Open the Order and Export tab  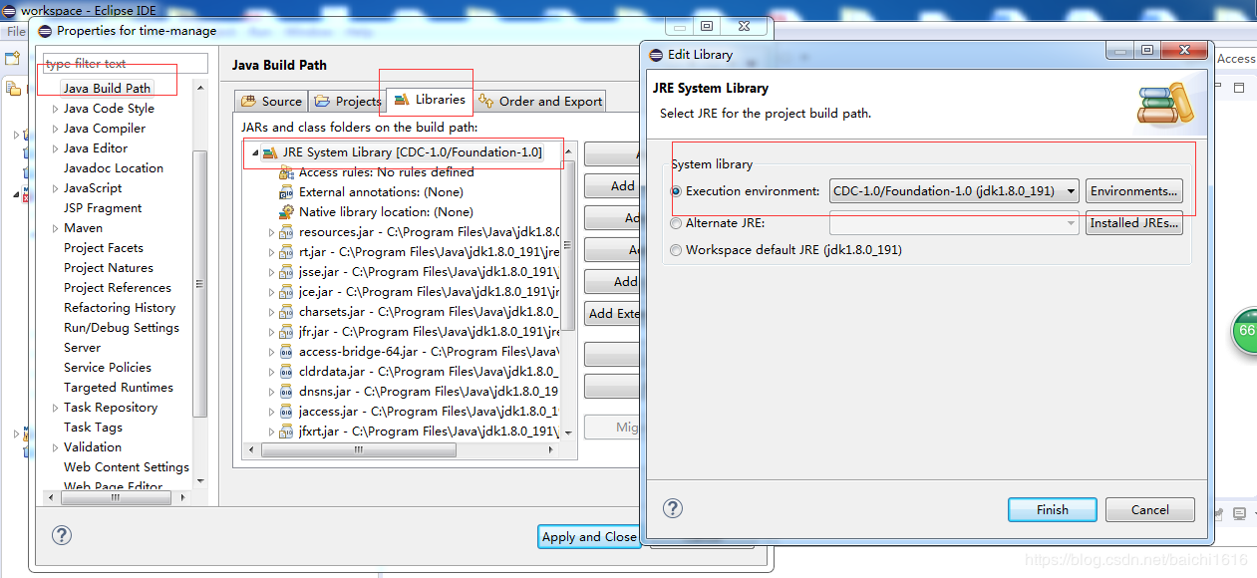(539, 101)
